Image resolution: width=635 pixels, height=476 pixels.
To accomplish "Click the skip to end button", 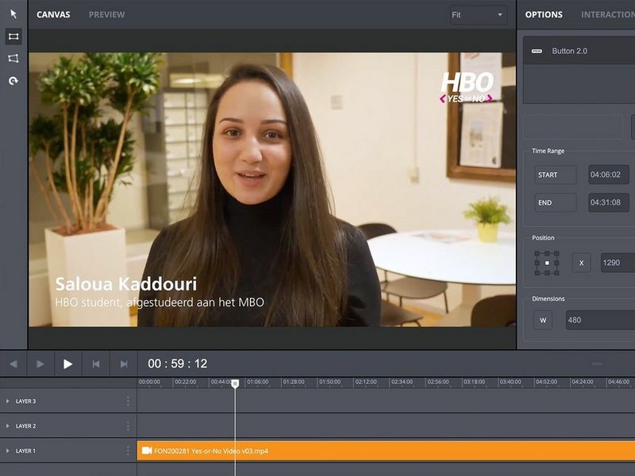I will point(124,364).
